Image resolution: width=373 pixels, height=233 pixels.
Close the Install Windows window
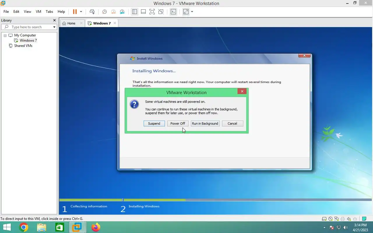tap(304, 56)
